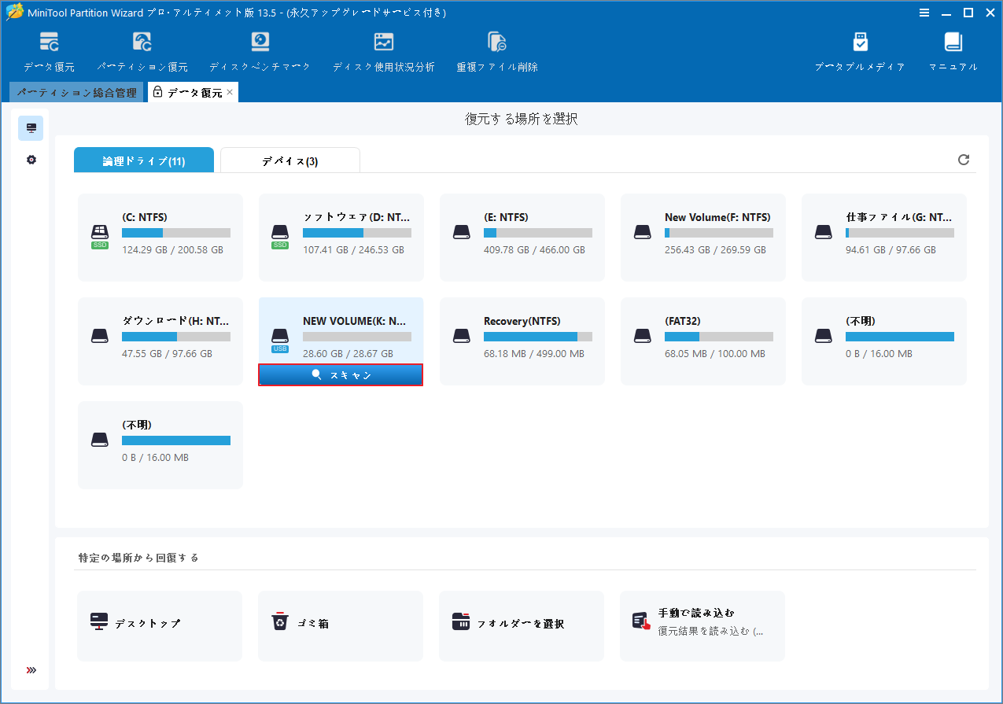The image size is (1003, 704).
Task: Start the 重複ファイル削除 (duplicate file) tool
Action: click(496, 50)
